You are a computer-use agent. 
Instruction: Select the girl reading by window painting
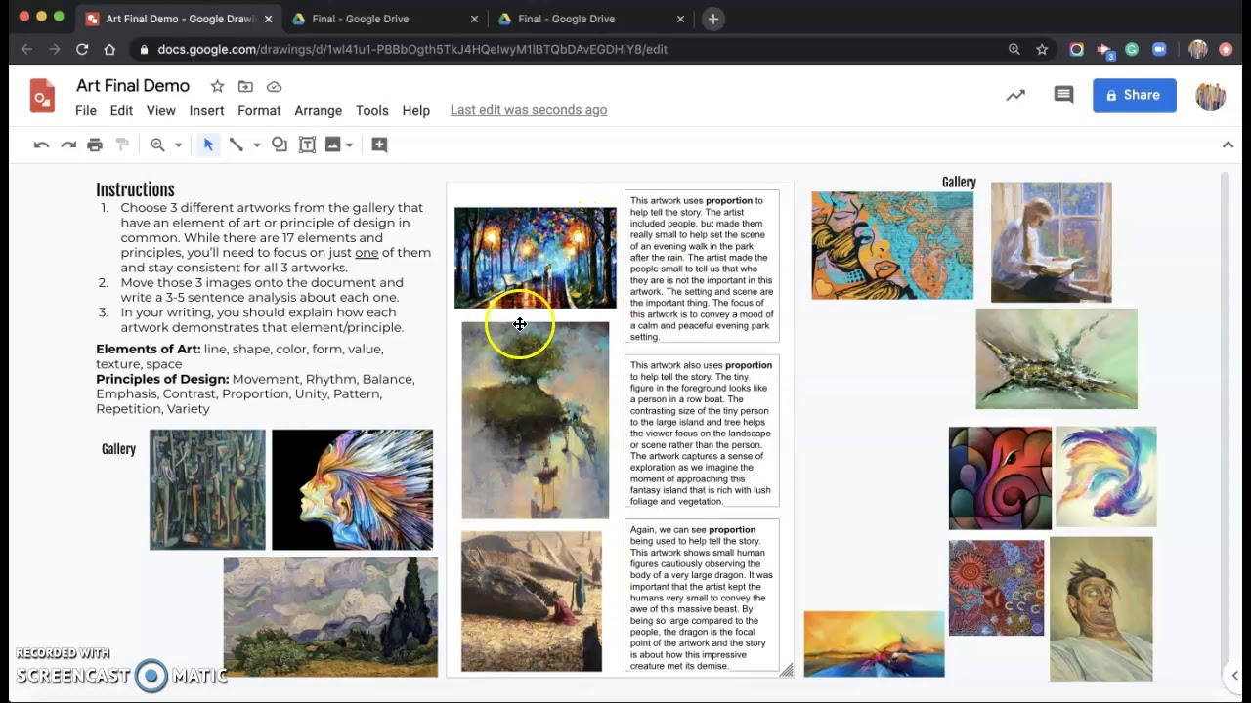point(1052,242)
